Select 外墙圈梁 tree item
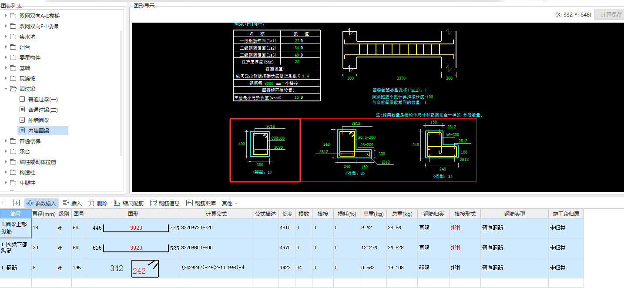This screenshot has width=624, height=288. [38, 120]
